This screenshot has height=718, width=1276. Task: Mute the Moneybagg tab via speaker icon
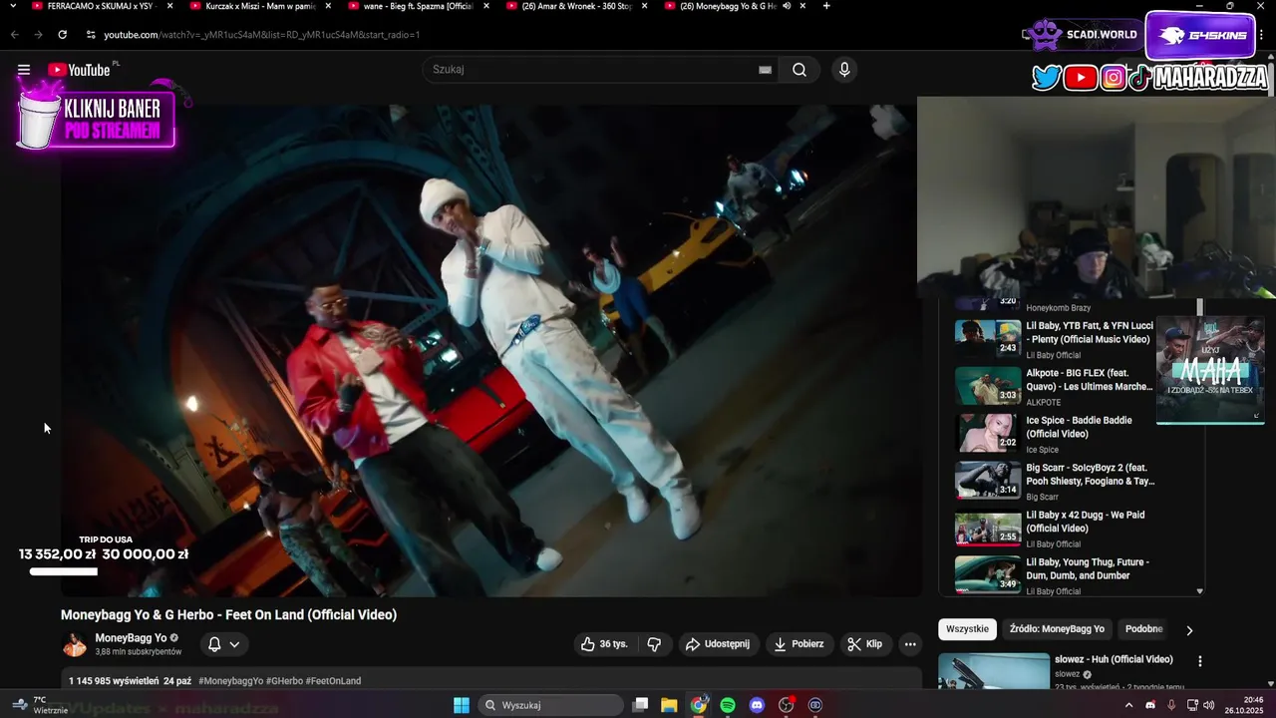click(x=787, y=6)
